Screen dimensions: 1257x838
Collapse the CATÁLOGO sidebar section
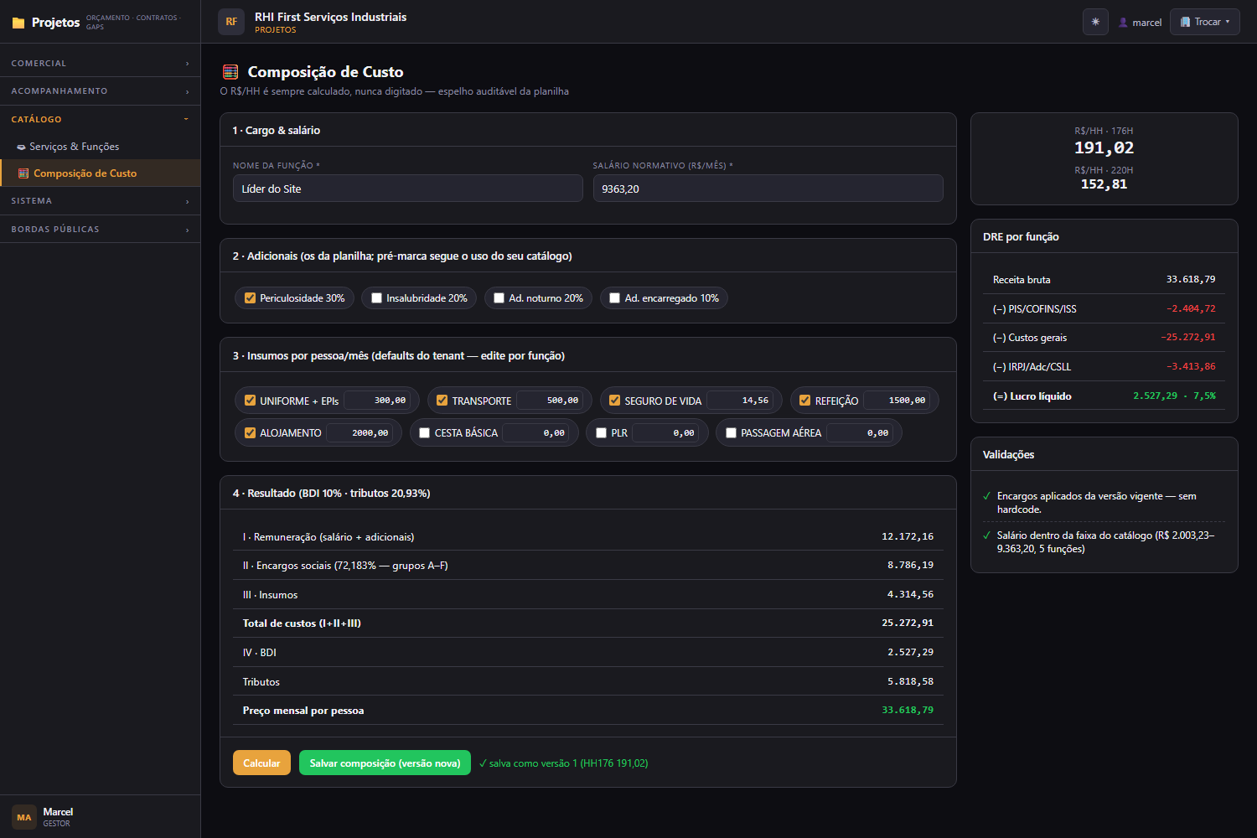click(x=100, y=120)
